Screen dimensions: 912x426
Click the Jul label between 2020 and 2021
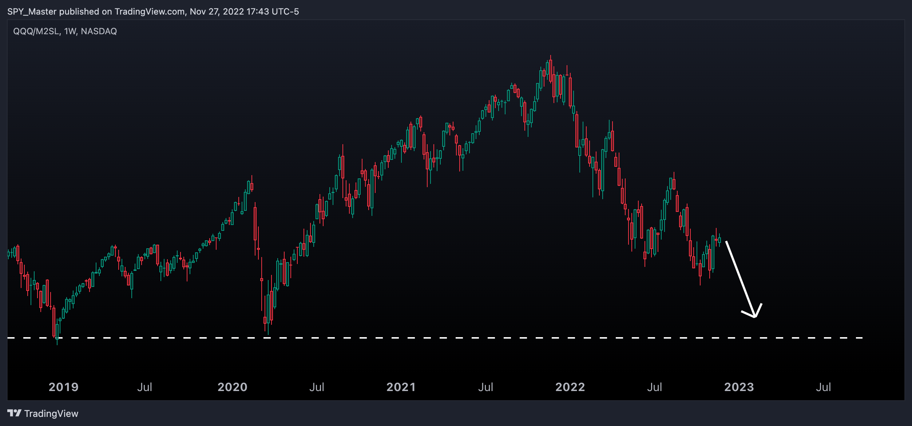click(x=317, y=387)
